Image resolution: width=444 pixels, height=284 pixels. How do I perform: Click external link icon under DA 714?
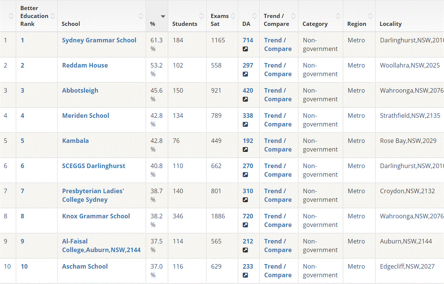(245, 49)
